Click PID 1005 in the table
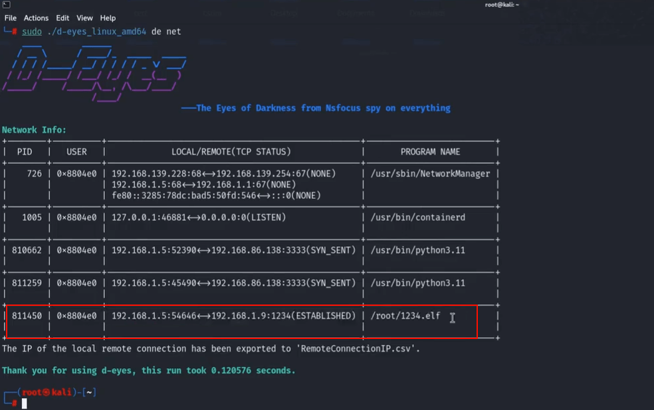The height and width of the screenshot is (410, 654). coord(32,218)
